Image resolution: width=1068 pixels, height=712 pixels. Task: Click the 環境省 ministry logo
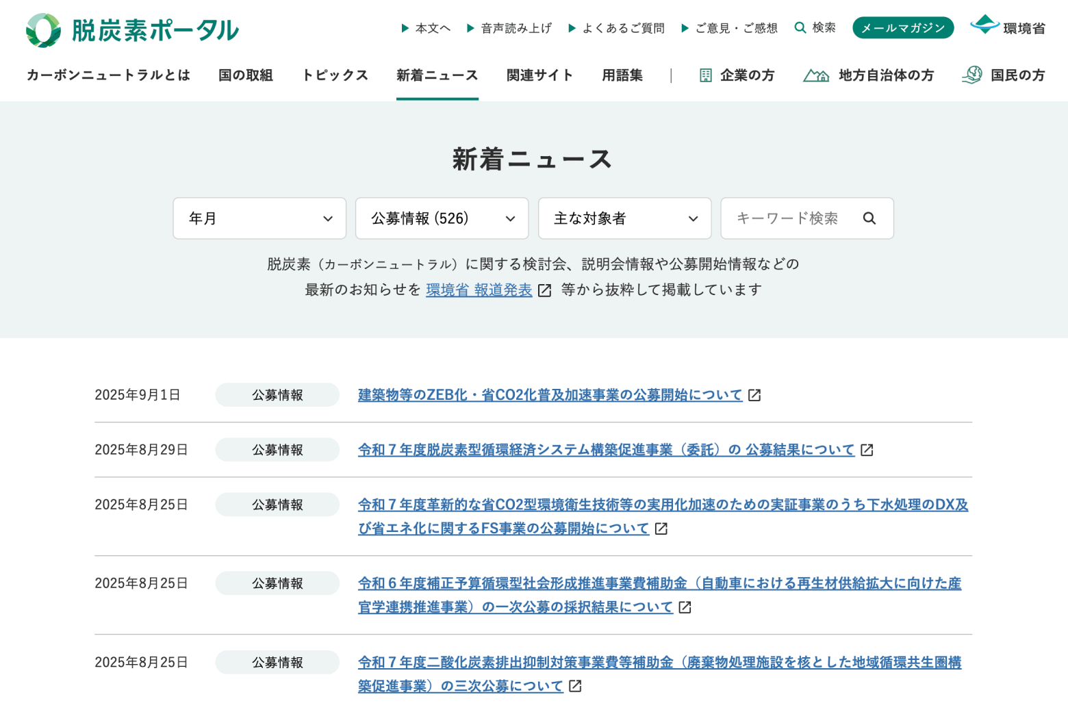click(1008, 26)
